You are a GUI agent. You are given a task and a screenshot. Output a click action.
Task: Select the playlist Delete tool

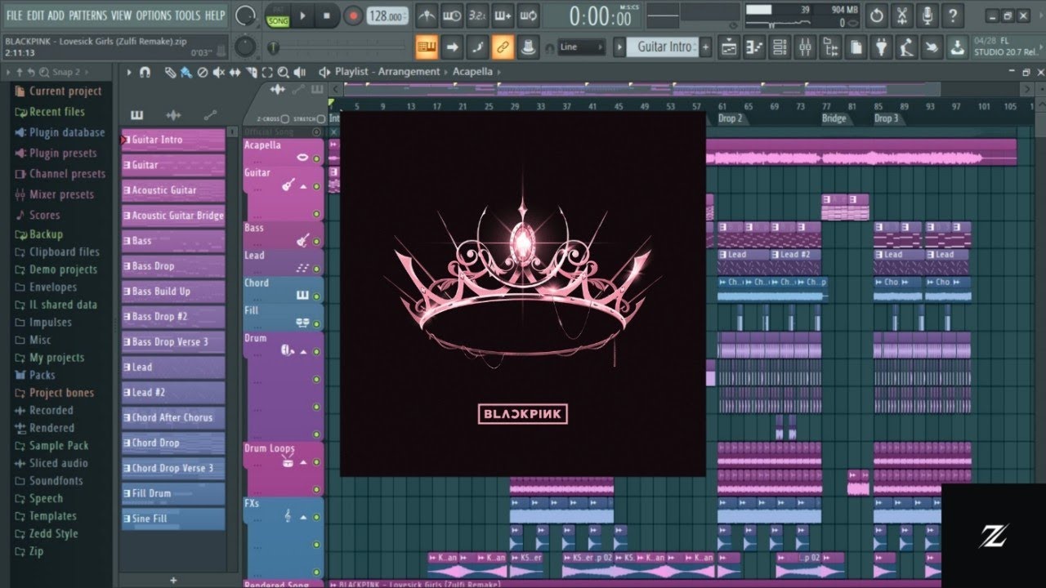203,72
